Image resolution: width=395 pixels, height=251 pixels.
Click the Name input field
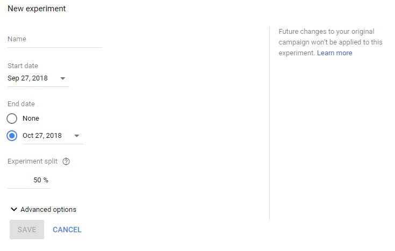[x=54, y=39]
